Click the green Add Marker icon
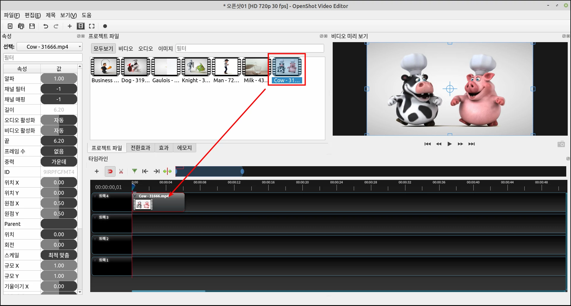571x306 pixels. pos(134,171)
